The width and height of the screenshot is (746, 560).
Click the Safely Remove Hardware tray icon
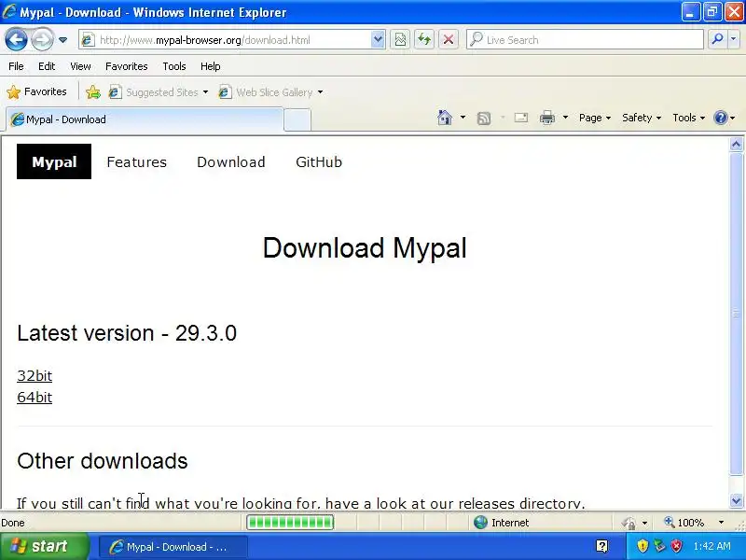pos(660,546)
